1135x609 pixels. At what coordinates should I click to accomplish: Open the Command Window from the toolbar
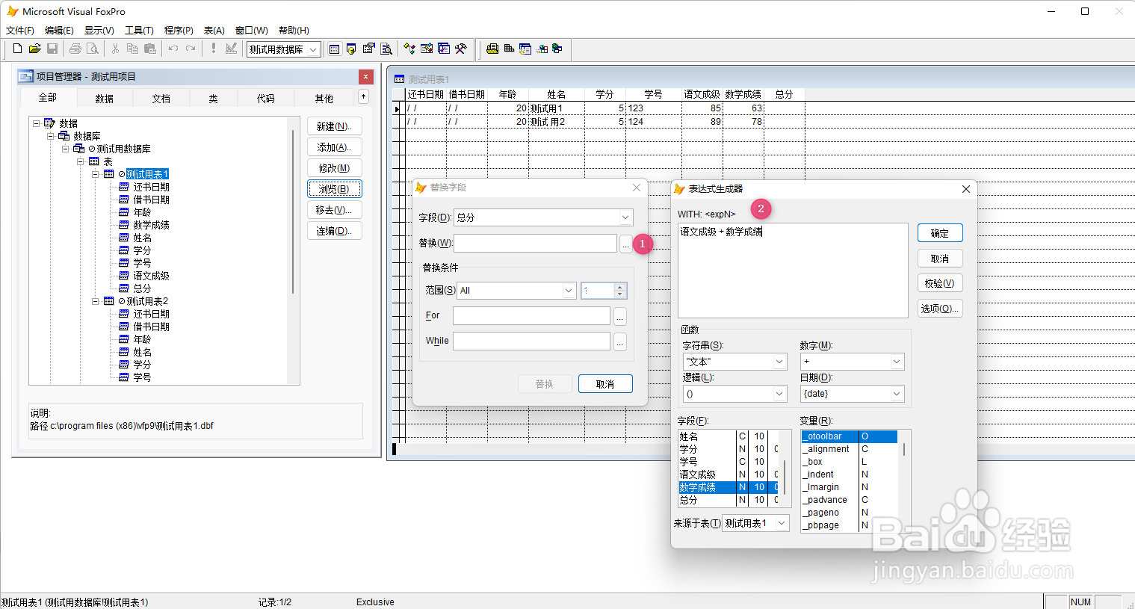point(333,49)
